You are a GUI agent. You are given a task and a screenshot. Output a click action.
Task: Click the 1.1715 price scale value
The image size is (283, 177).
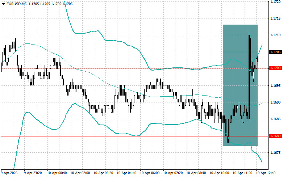coord(275,18)
